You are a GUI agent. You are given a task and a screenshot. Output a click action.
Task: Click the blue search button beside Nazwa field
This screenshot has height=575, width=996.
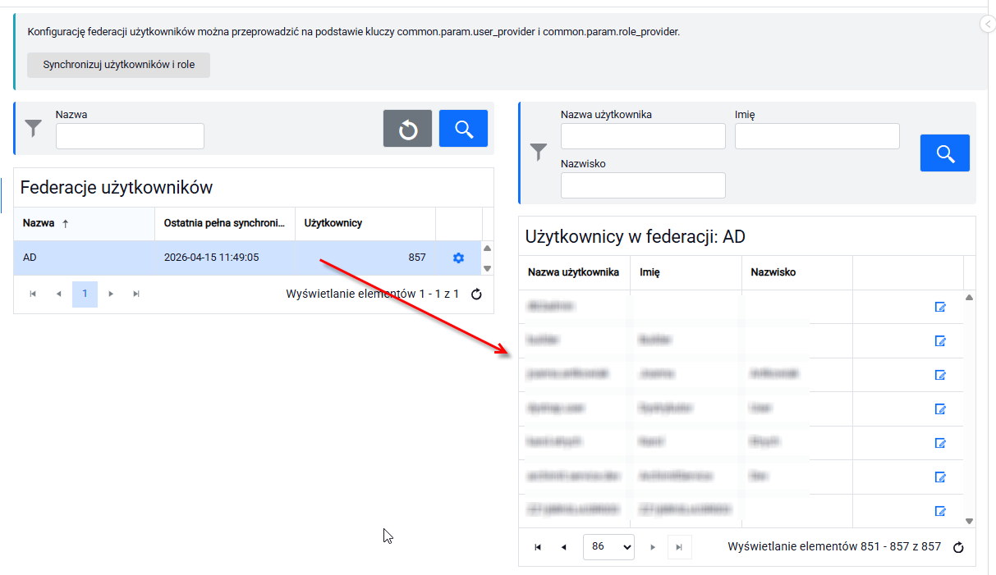[x=463, y=129]
